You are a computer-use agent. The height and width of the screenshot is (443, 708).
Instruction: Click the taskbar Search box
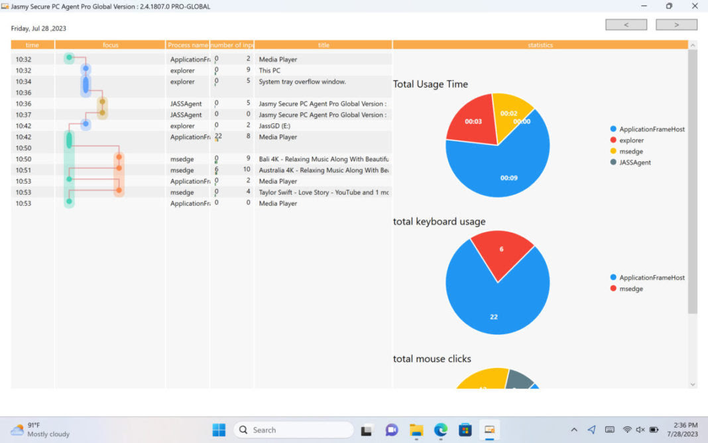[x=293, y=430]
